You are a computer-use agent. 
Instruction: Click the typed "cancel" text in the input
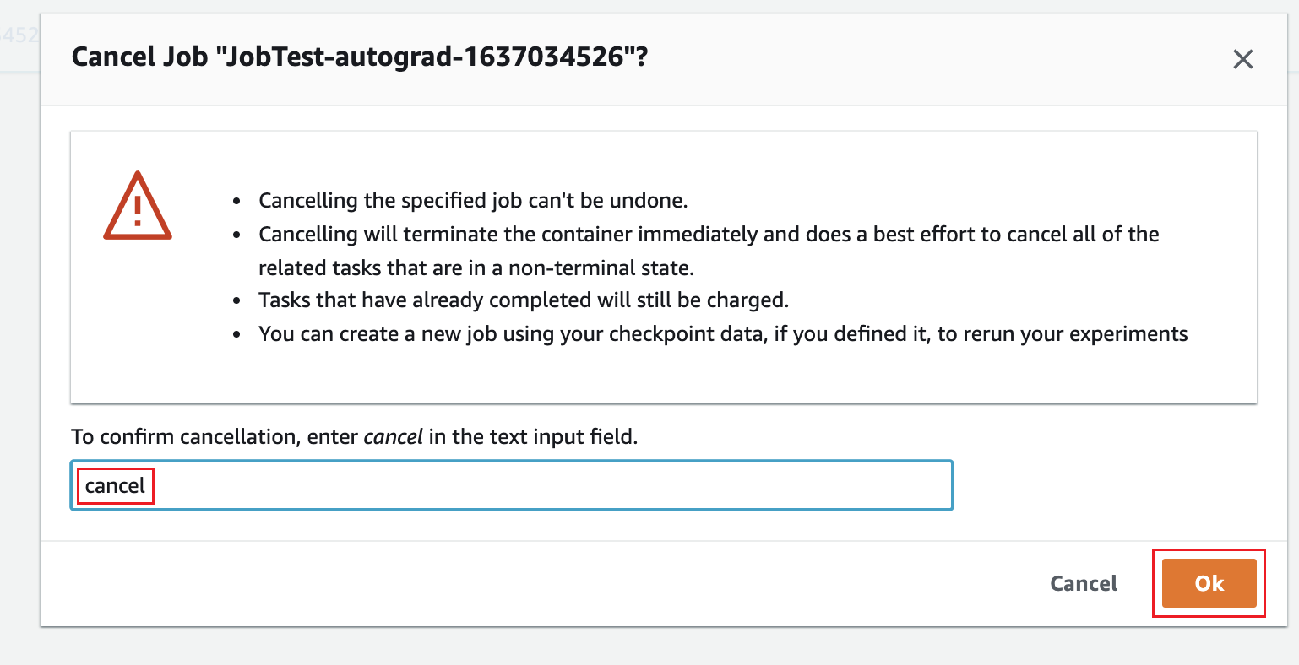[x=116, y=486]
